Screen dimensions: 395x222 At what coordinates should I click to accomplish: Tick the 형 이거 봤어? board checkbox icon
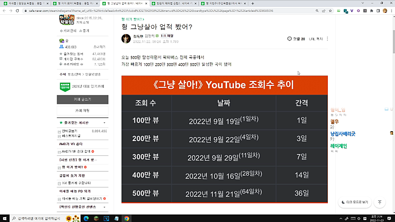coord(59,167)
